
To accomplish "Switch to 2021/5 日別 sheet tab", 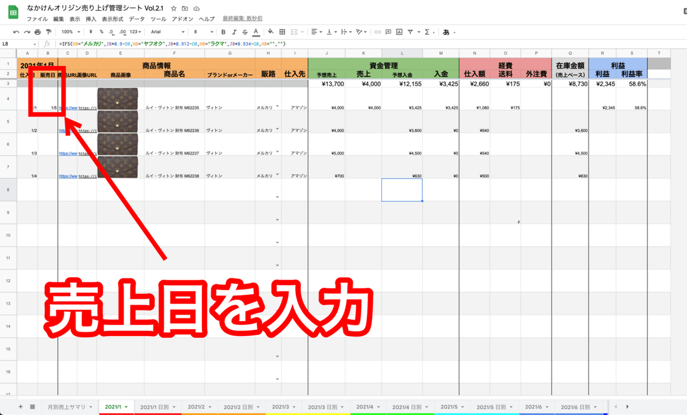I will point(493,406).
